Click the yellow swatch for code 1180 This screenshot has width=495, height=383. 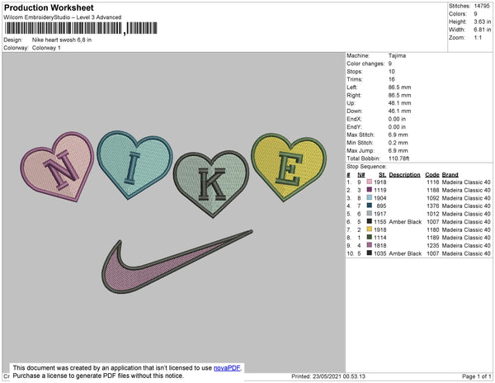pos(370,229)
